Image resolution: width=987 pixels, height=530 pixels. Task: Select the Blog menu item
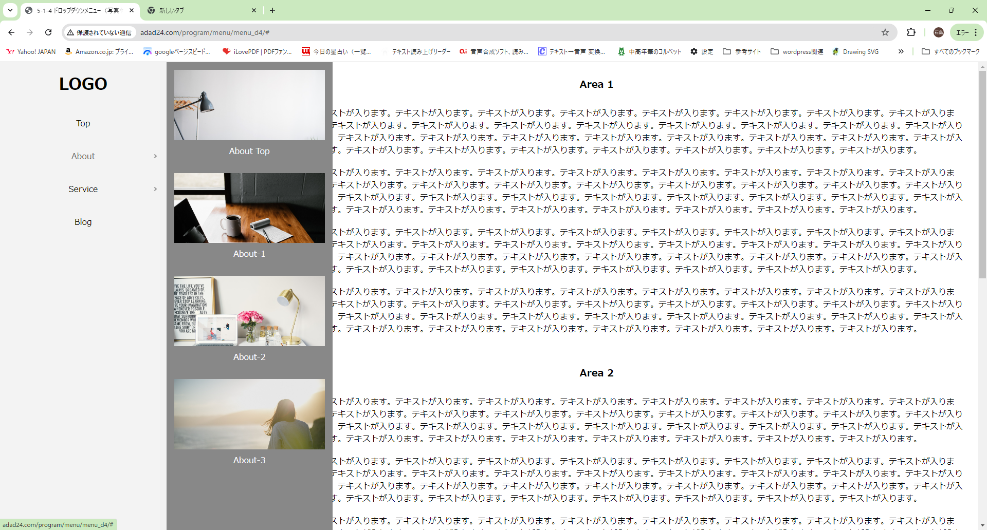(x=83, y=222)
